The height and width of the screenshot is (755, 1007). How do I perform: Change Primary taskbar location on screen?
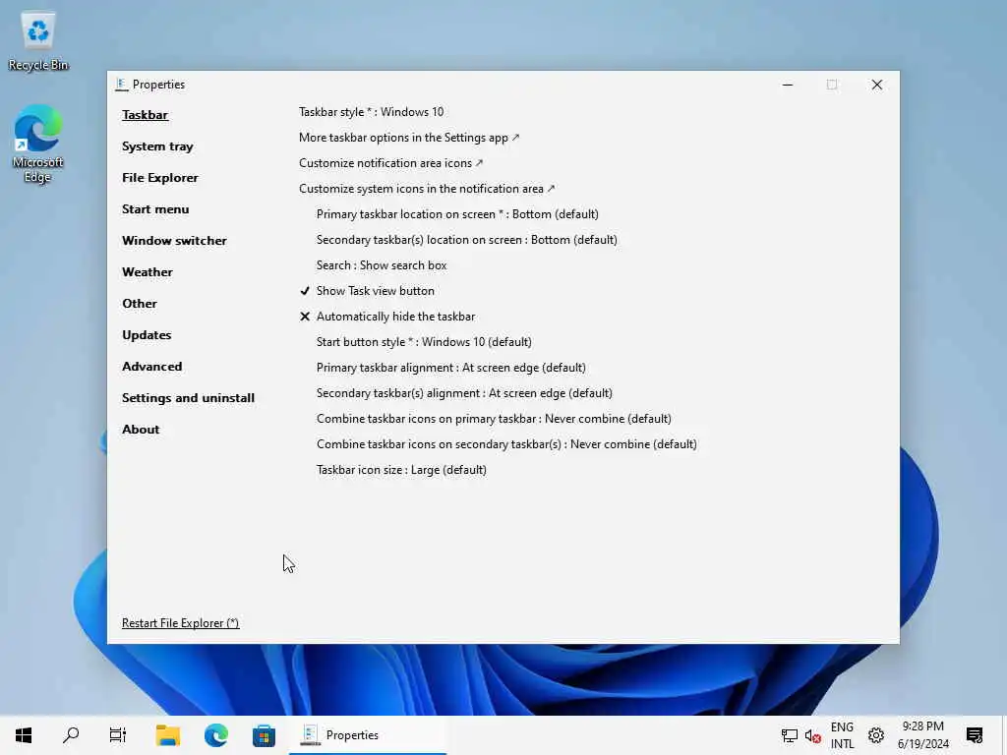pos(457,213)
